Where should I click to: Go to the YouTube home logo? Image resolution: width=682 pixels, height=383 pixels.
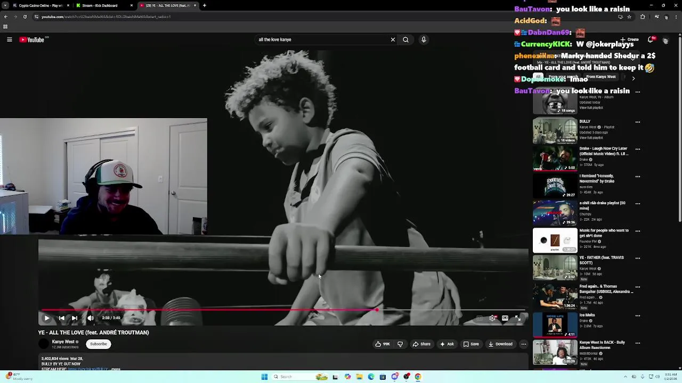(x=32, y=39)
